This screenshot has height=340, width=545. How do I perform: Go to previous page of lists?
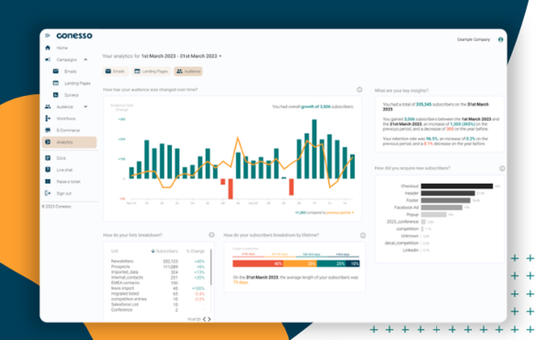[204, 319]
